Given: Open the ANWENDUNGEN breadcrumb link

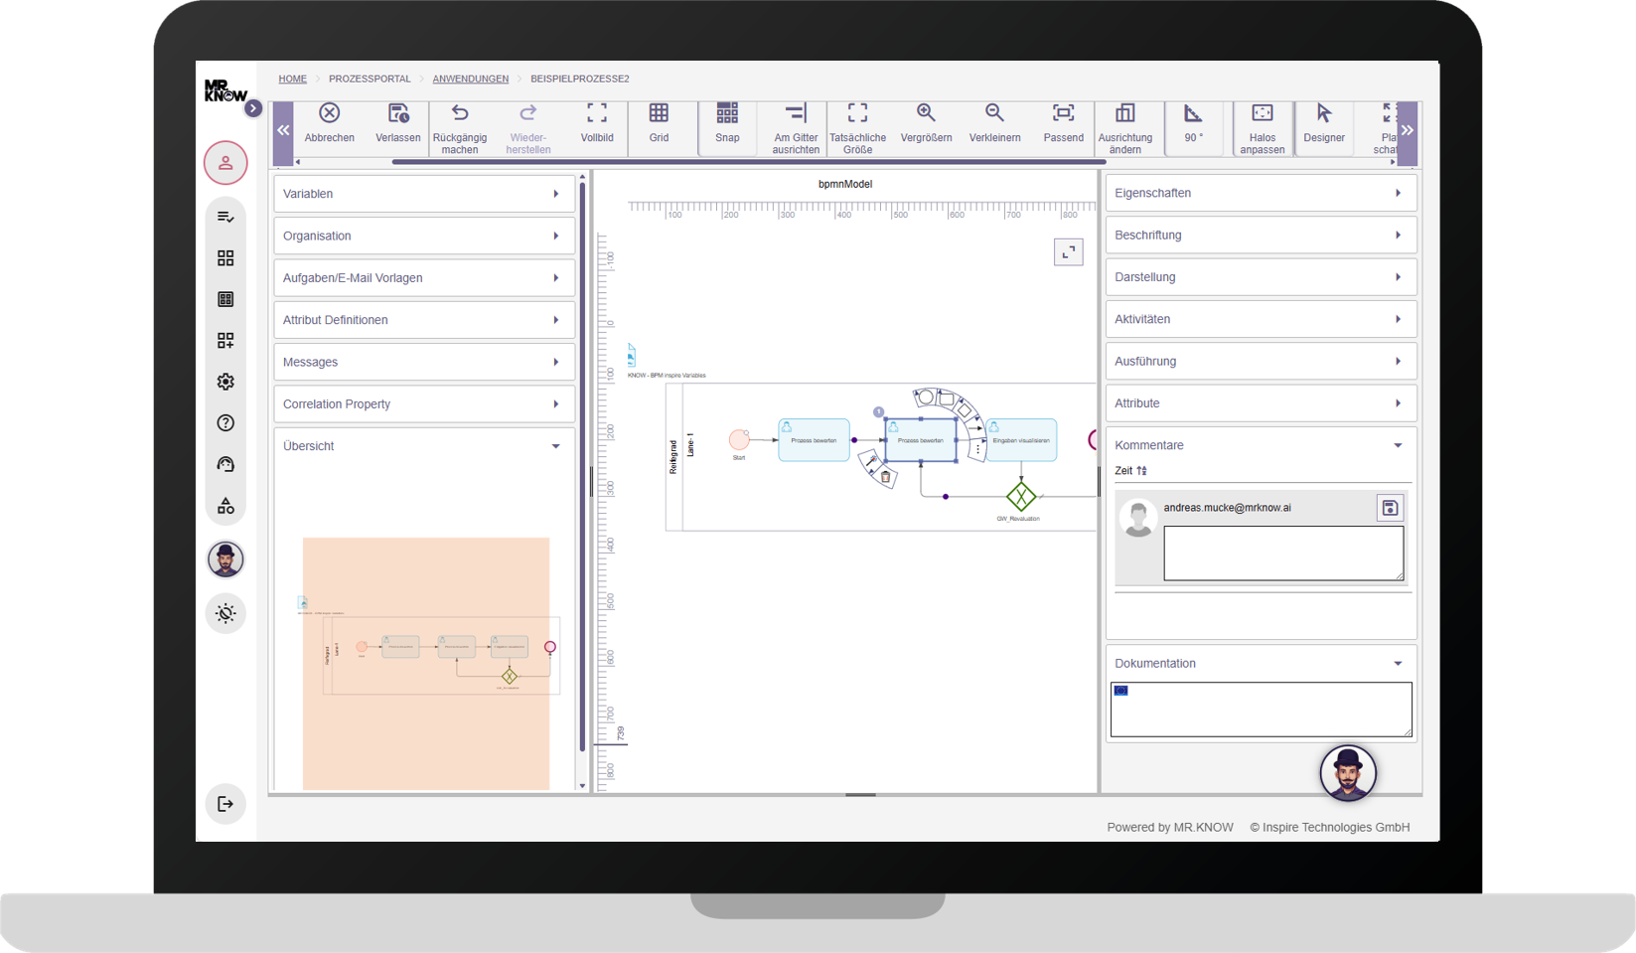Looking at the screenshot, I should click(470, 79).
